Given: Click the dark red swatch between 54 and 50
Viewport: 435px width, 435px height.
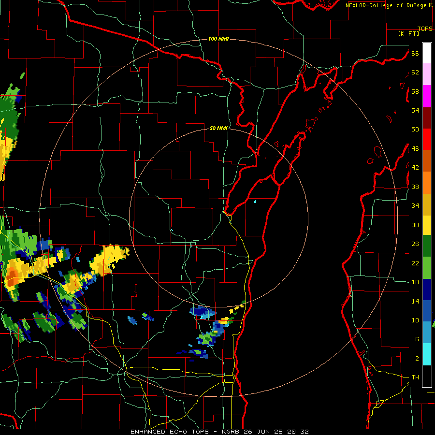Looking at the screenshot, I should tap(427, 117).
